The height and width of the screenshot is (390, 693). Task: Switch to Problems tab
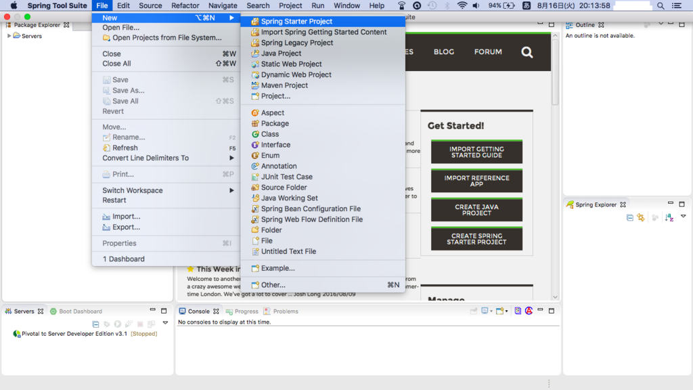[281, 311]
